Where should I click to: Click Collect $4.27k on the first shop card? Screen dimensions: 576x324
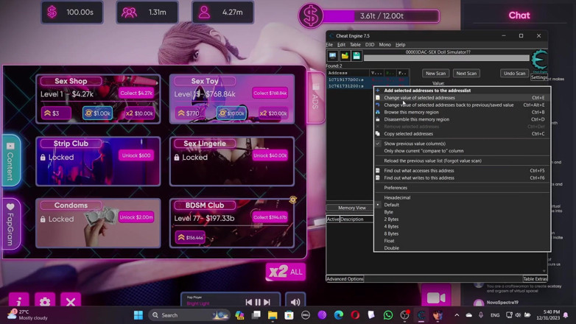136,93
